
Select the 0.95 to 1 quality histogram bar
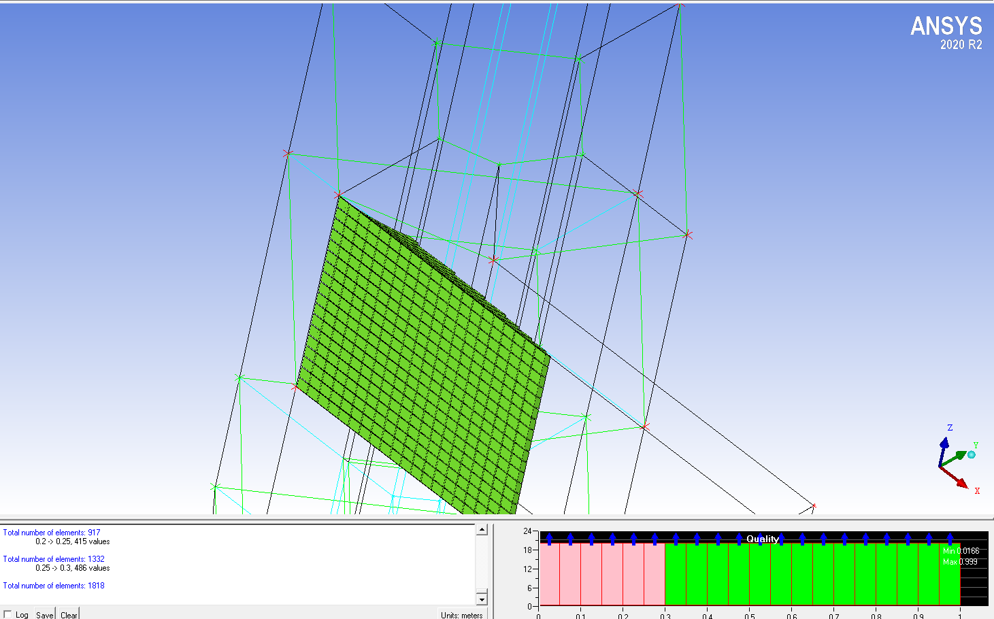tap(950, 573)
